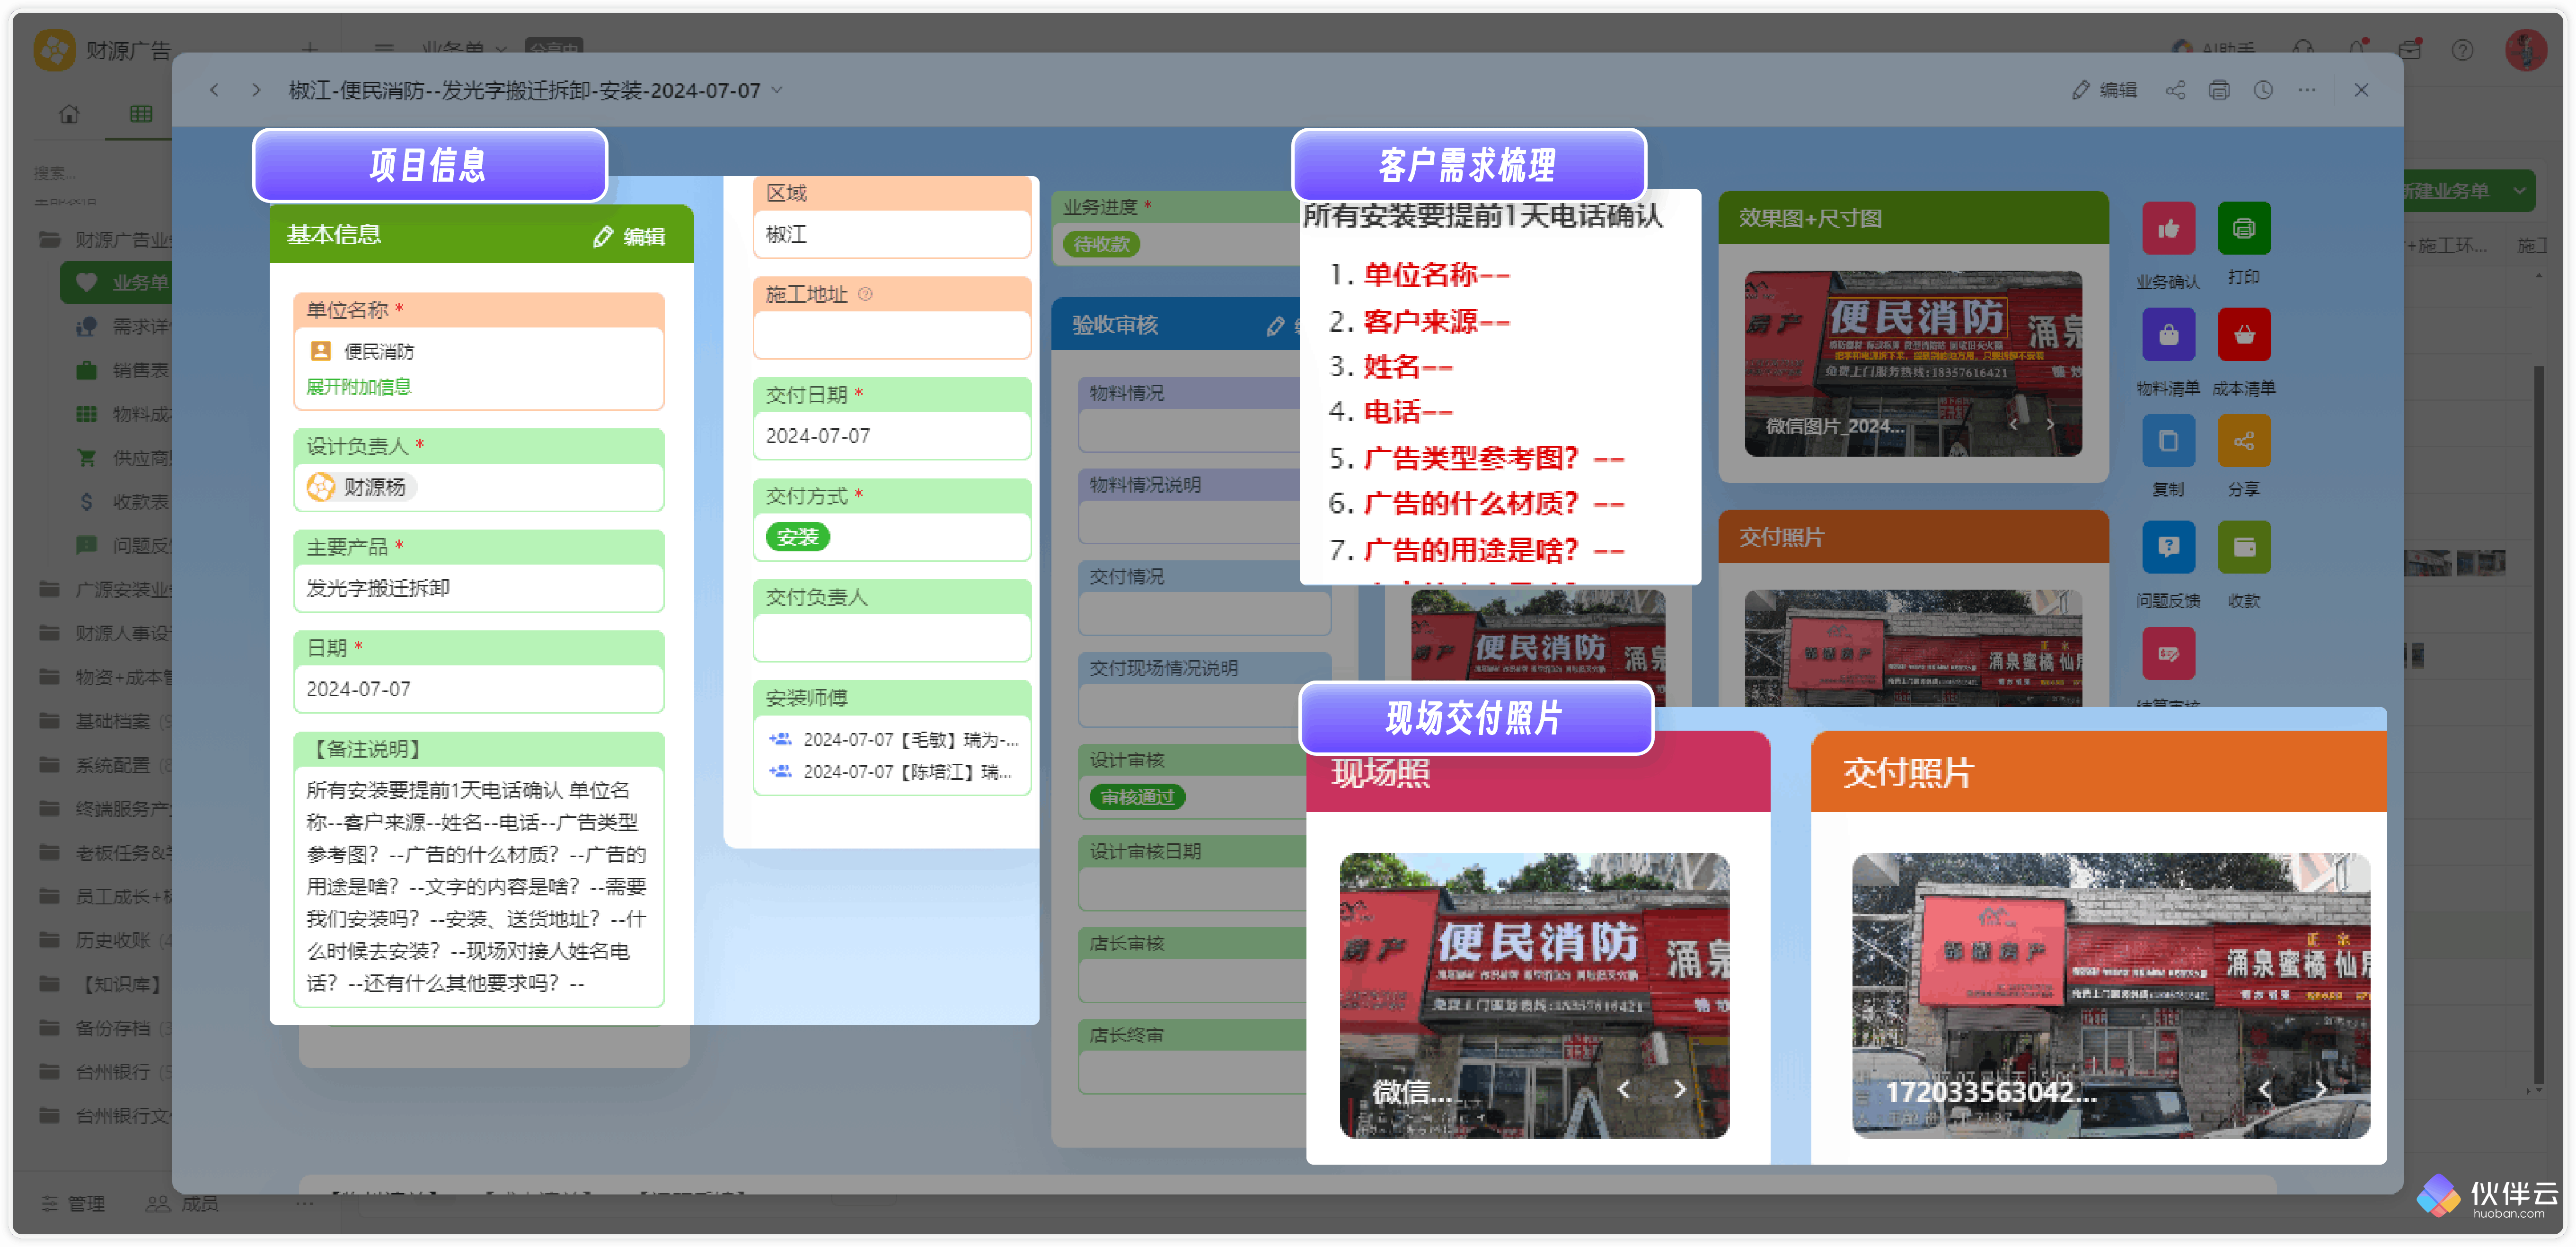
Task: Open installer entry 【毛敏】瑞为
Action: (x=894, y=740)
